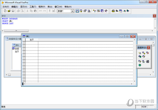Click Remove Table icon with red X
Viewport: 158px width, 110px height.
pos(148,53)
